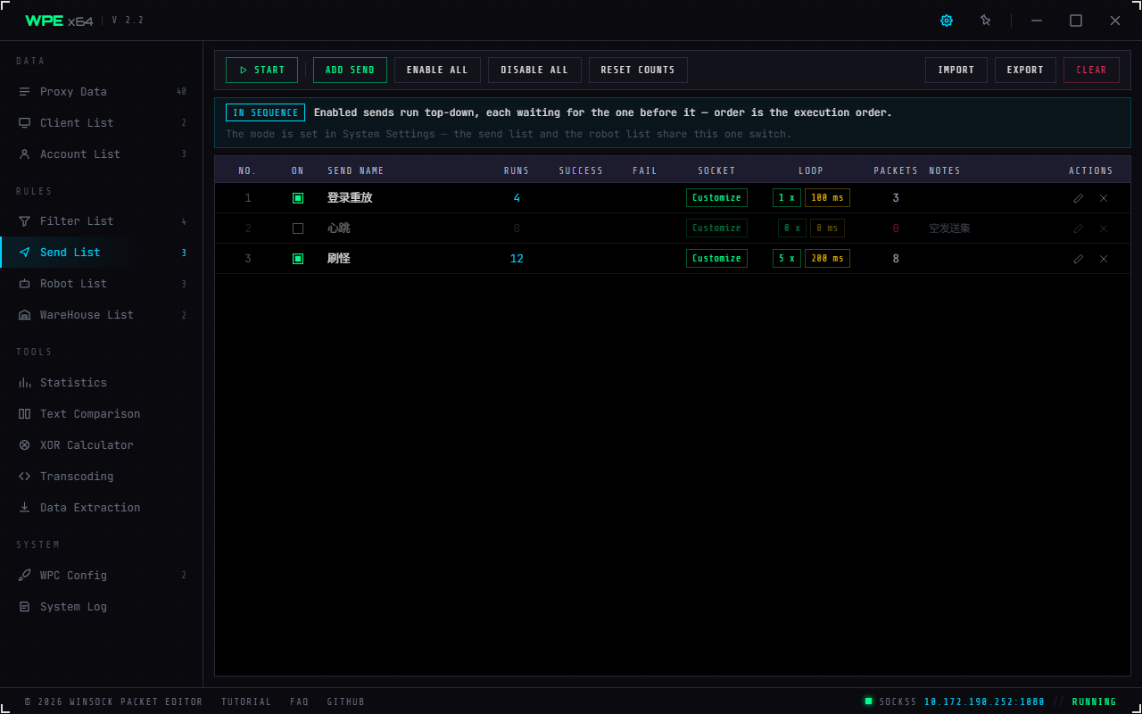Go to Client List
The width and height of the screenshot is (1142, 714).
coord(102,123)
